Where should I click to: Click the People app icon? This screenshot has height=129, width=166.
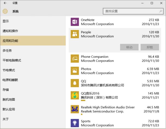75,34
